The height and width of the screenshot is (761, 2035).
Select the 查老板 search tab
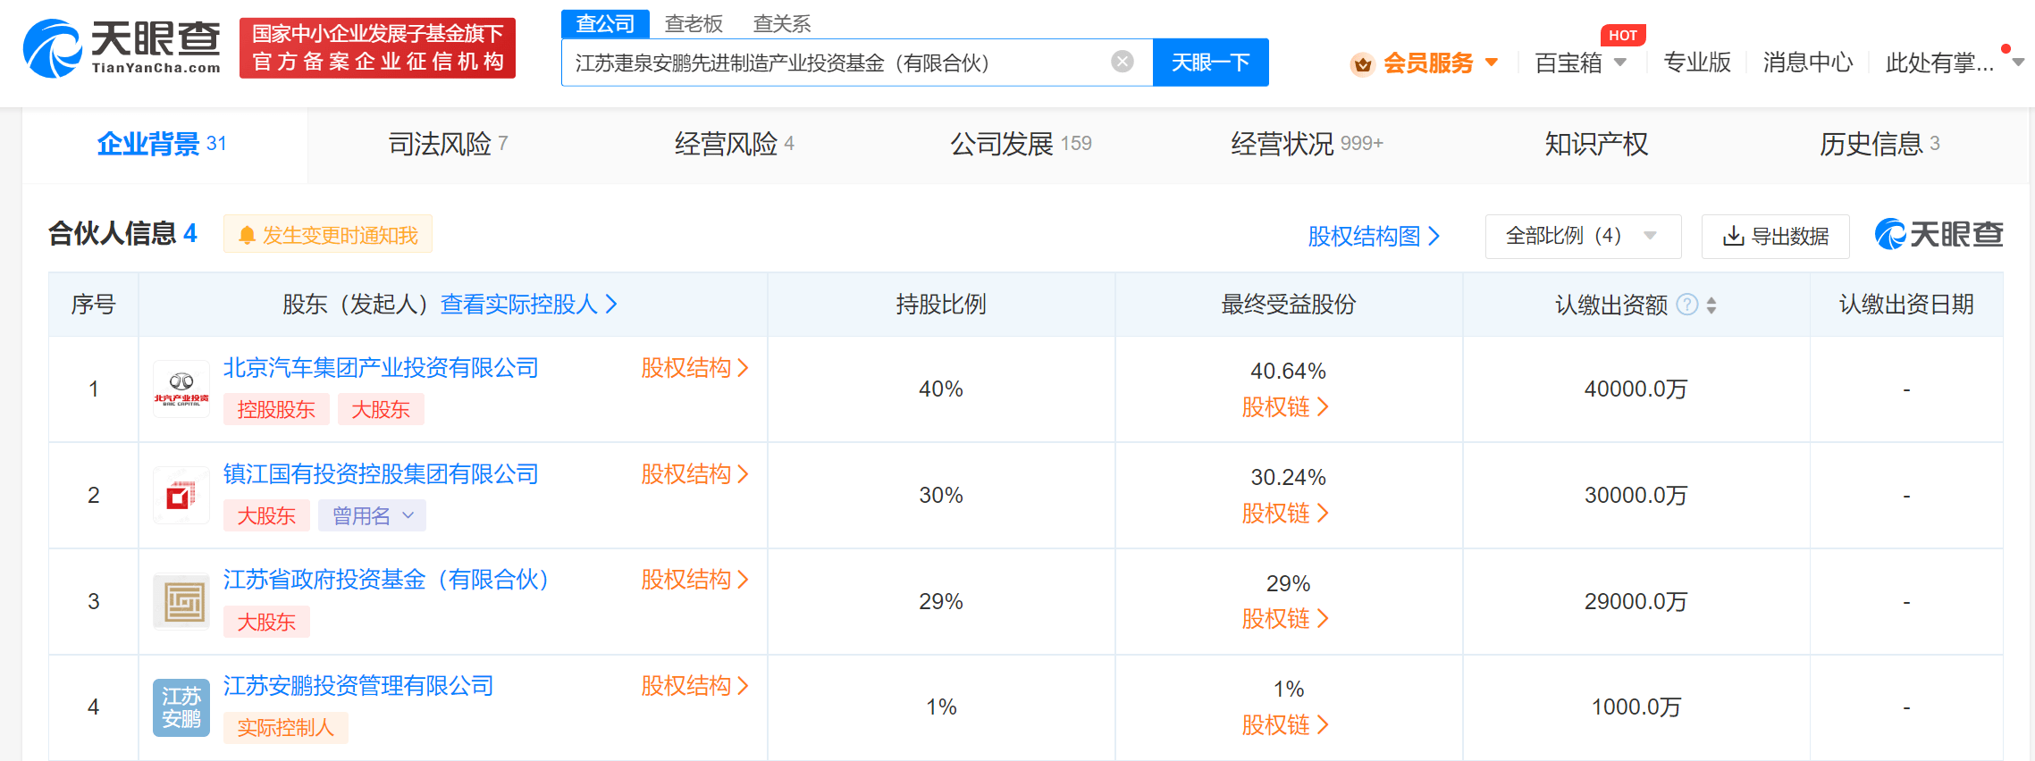(694, 23)
